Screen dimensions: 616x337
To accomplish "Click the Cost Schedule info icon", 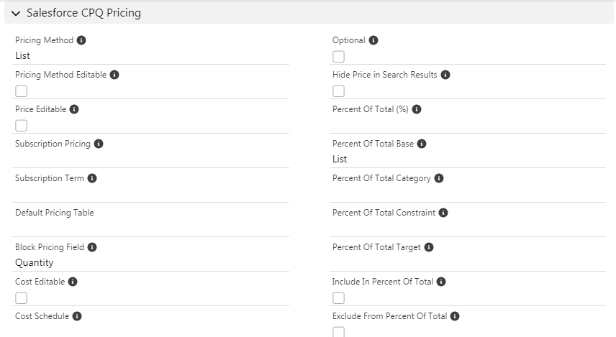I will click(x=77, y=316).
